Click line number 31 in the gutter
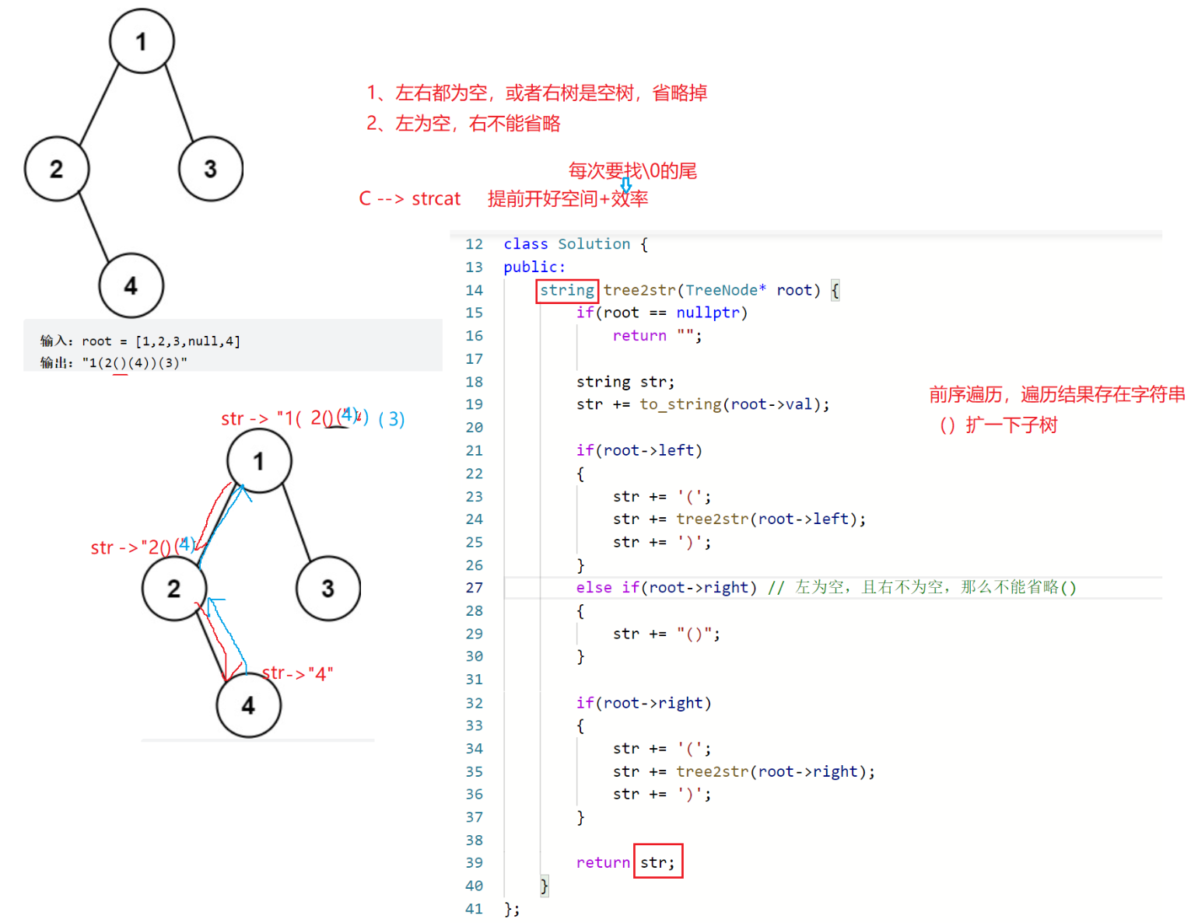This screenshot has height=923, width=1198. 475,680
